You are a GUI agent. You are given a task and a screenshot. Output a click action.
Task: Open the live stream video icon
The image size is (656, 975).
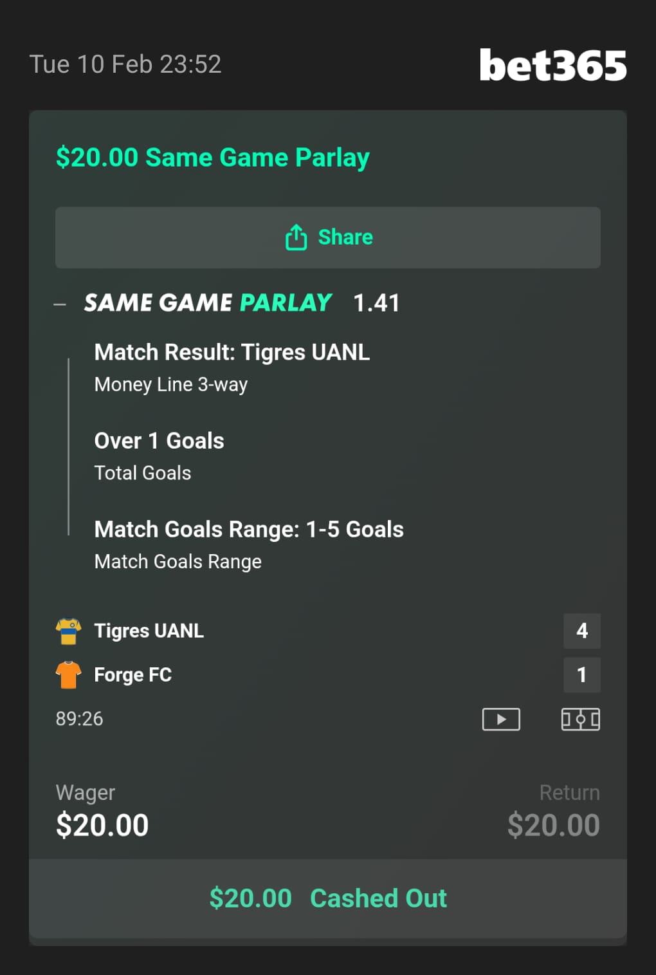(501, 719)
